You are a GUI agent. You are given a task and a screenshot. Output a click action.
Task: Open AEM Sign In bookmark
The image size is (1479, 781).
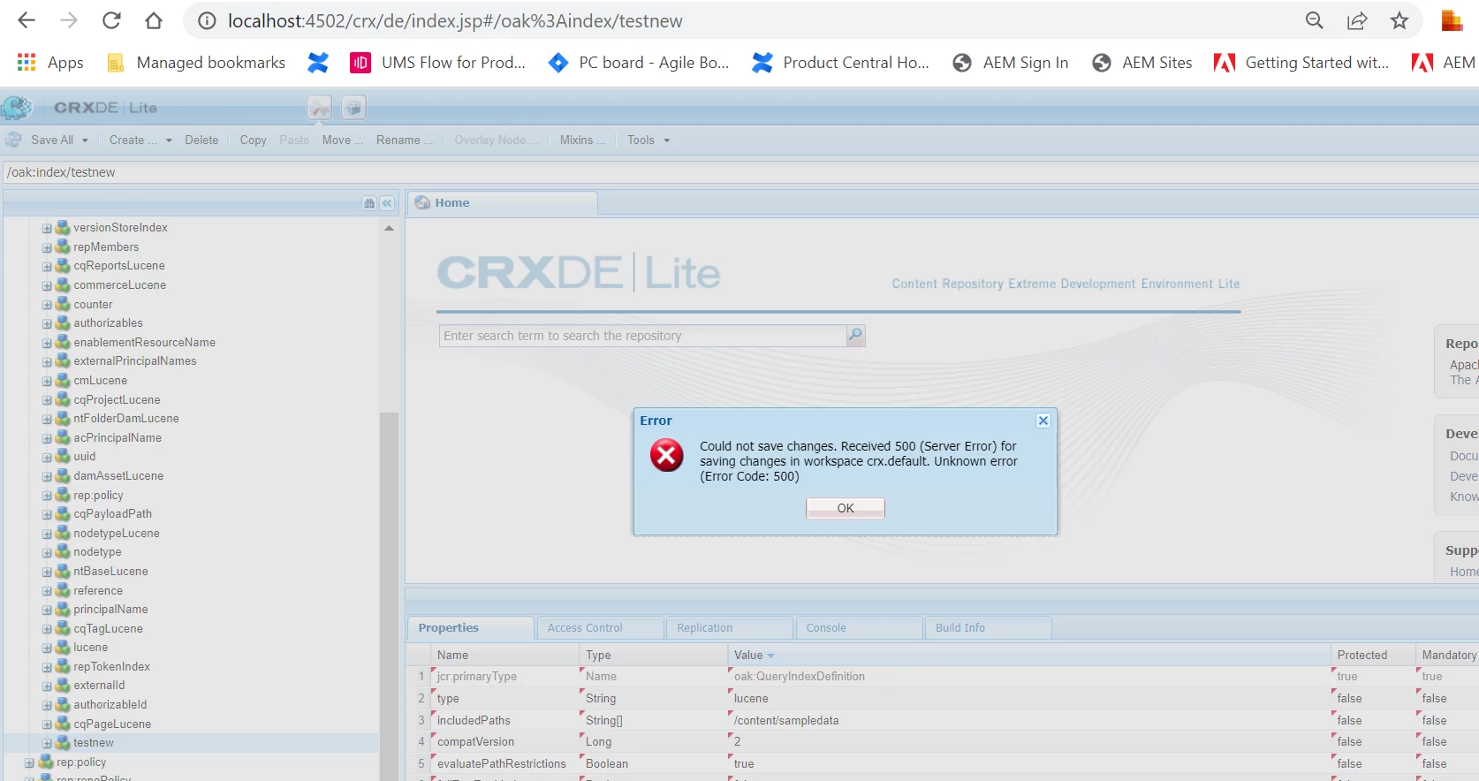click(1011, 63)
